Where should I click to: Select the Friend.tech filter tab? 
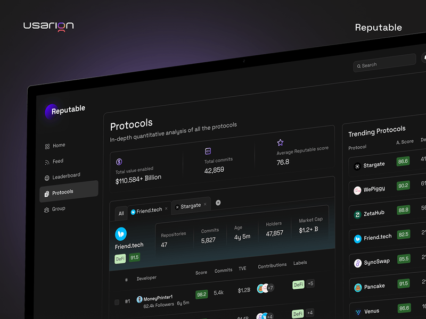click(x=147, y=211)
